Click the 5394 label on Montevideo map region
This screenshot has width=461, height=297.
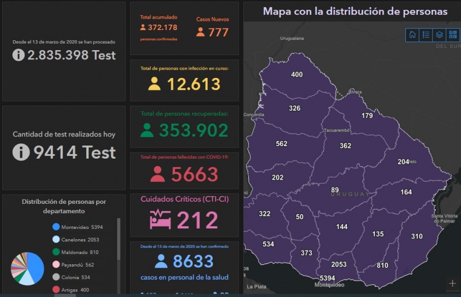pos(327,278)
